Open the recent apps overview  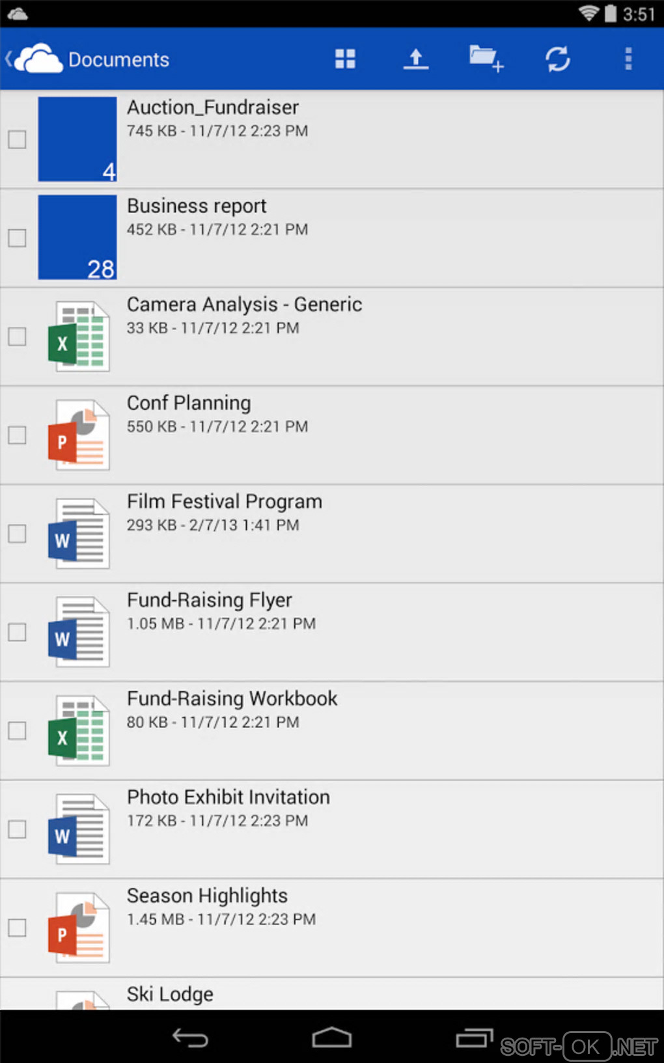click(x=475, y=1038)
